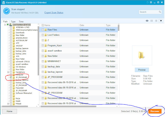Toggle the Lost Partition1 root checkbox
Screen dimensions: 165x117
8,25
